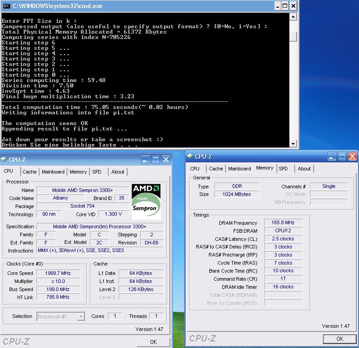Click the Brand ID value 35
Viewport: 359px width, 348px height.
[x=122, y=198]
